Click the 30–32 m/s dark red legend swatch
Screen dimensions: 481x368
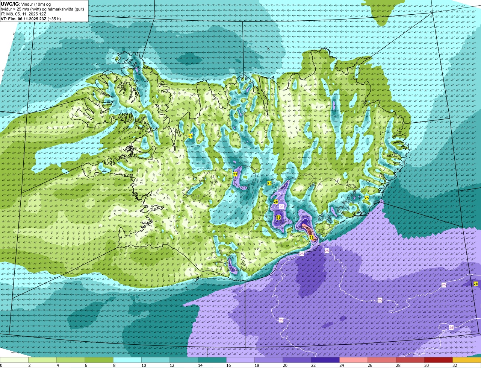click(438, 360)
